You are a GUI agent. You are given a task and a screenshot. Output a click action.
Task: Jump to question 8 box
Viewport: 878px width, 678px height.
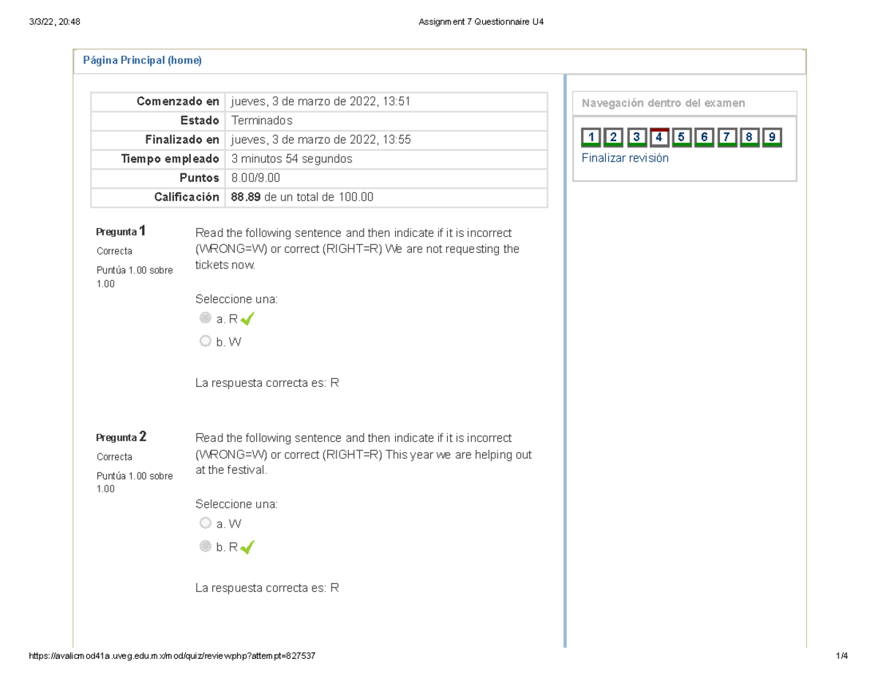(x=748, y=138)
